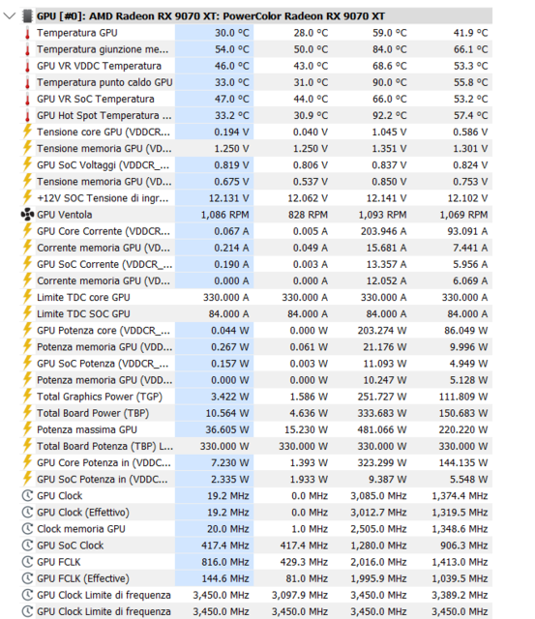Click the current value "36.605 W"
The image size is (535, 619).
coord(227,429)
